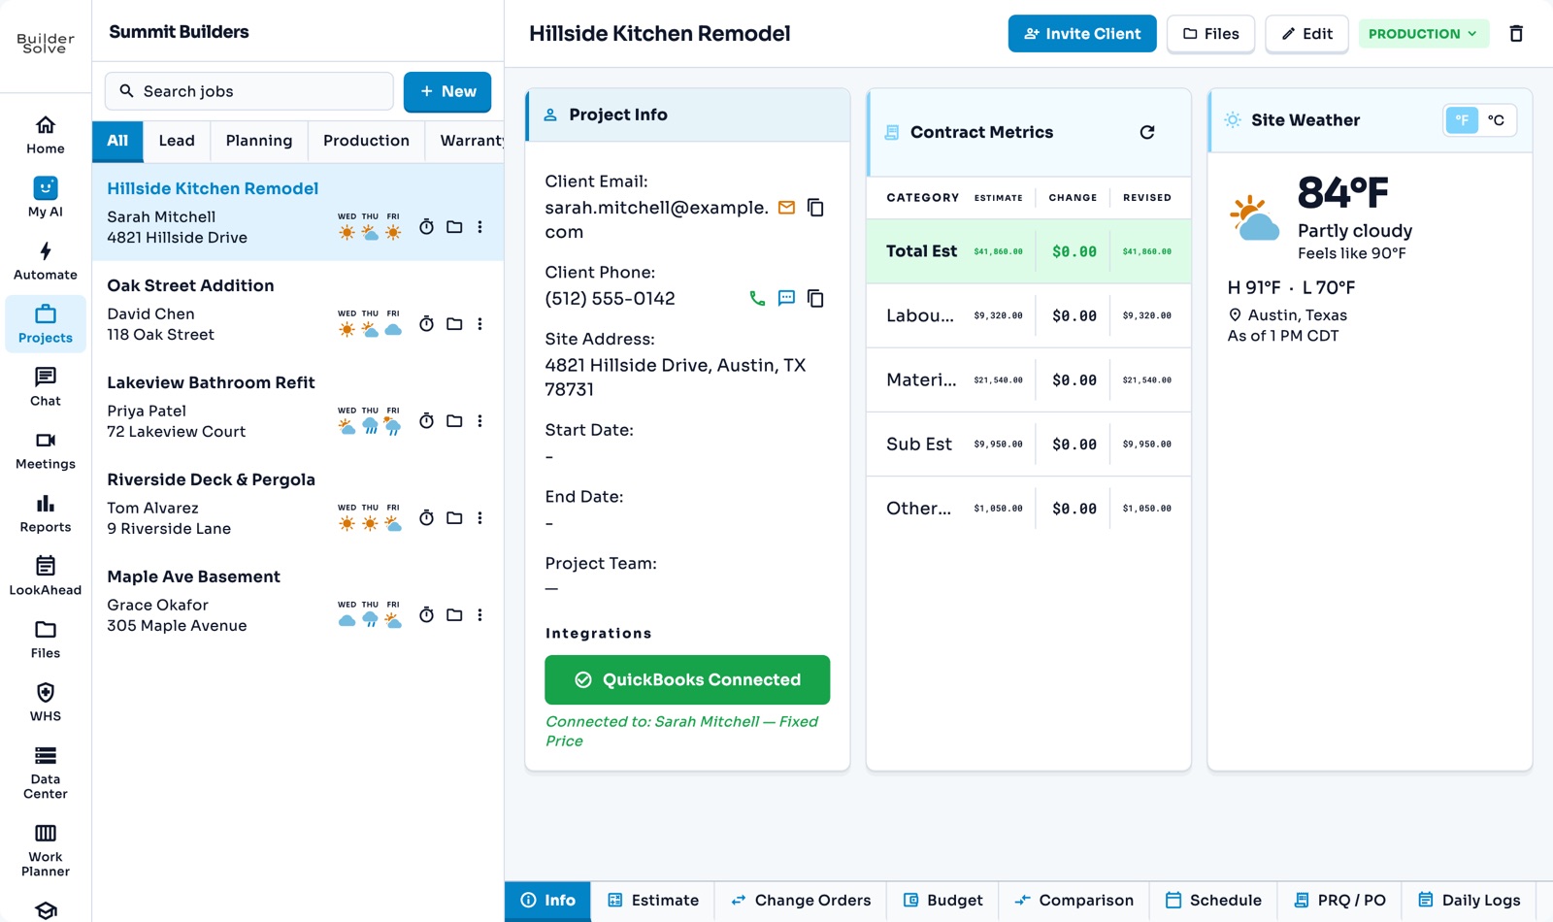This screenshot has width=1553, height=922.
Task: Delete the project with the trash icon
Action: click(1516, 34)
